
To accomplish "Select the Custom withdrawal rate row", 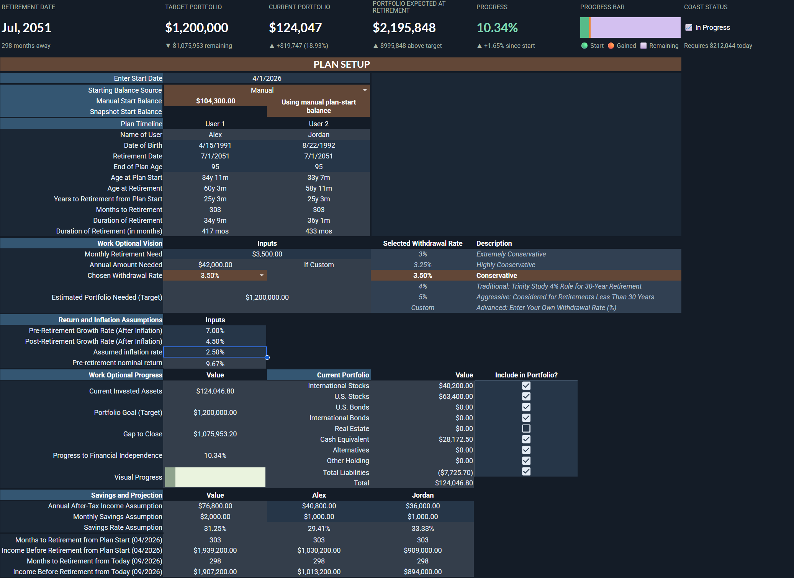I will tap(526, 307).
